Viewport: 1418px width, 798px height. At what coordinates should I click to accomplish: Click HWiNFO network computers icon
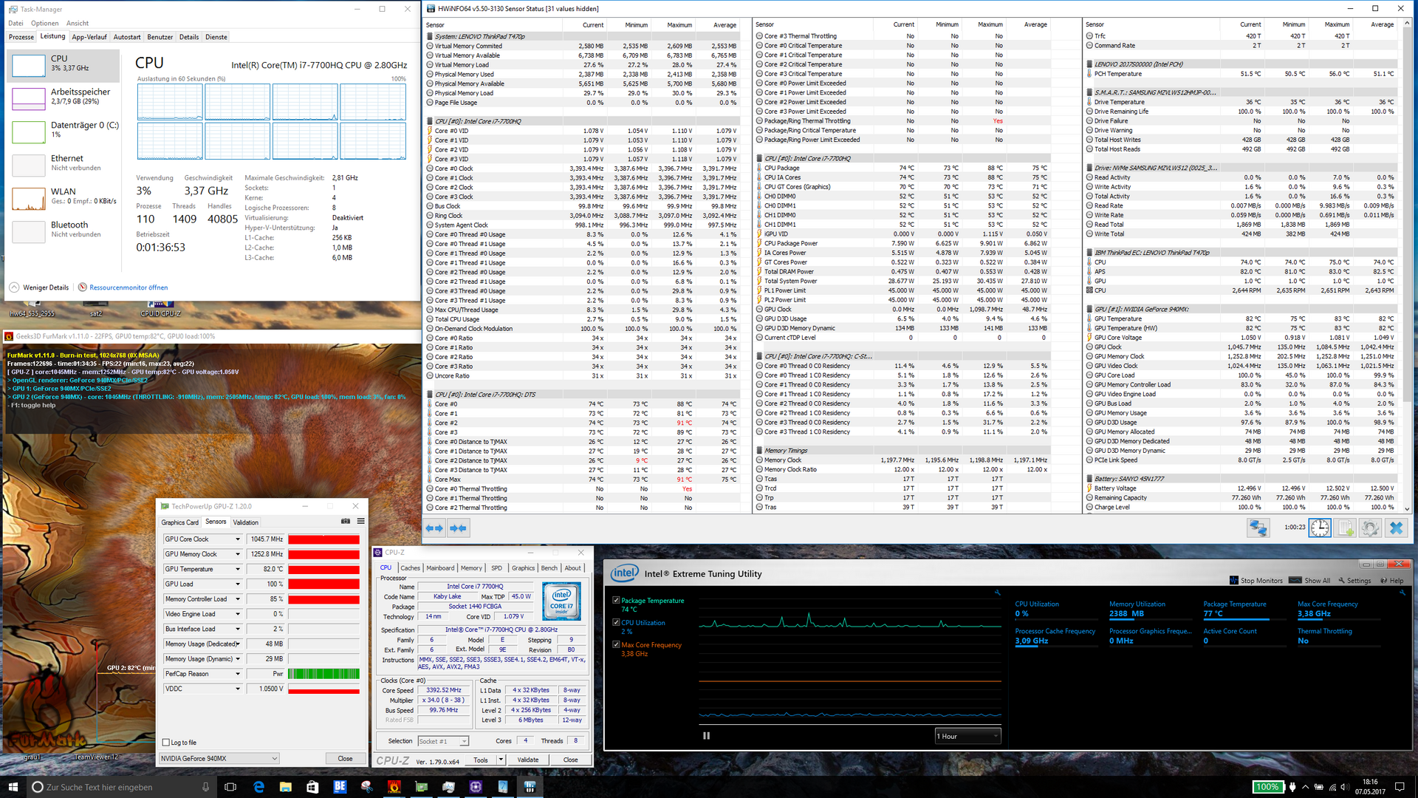pyautogui.click(x=1258, y=528)
